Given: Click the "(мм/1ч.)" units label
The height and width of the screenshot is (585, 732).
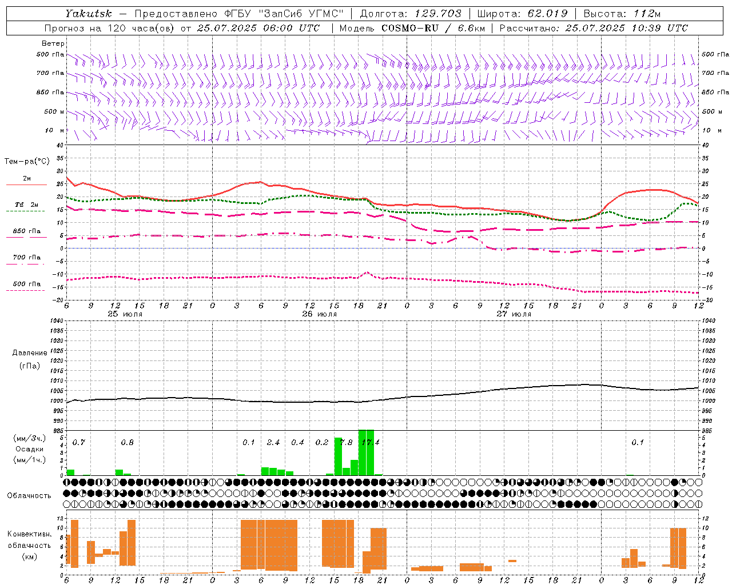Looking at the screenshot, I should [x=30, y=460].
